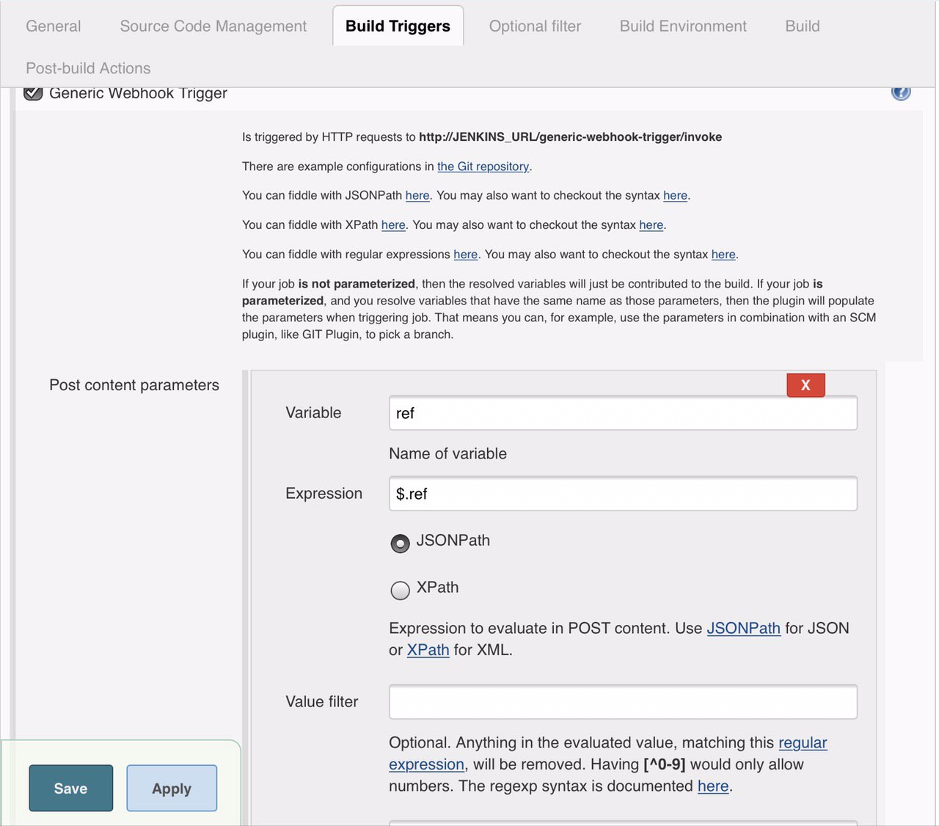Screen dimensions: 939x826
Task: Delete post content parameter with red X
Action: tap(805, 385)
